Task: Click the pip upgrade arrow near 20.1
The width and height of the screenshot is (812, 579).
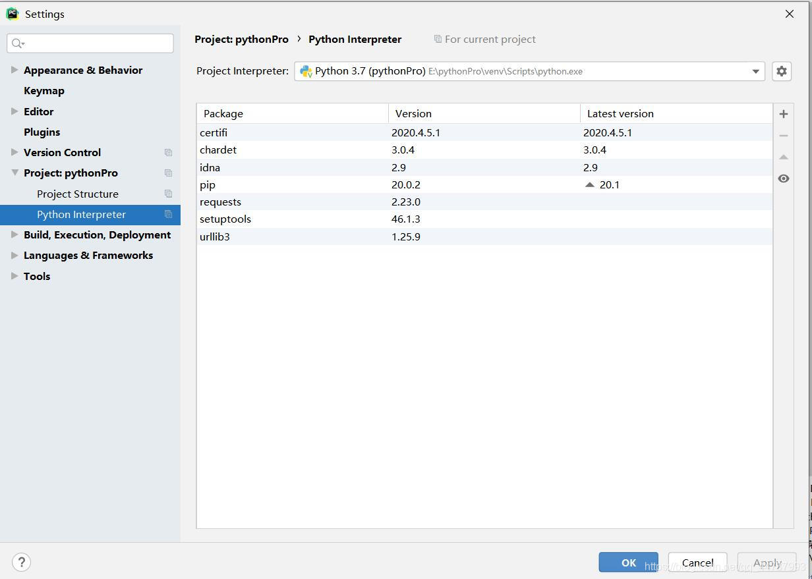Action: 589,184
